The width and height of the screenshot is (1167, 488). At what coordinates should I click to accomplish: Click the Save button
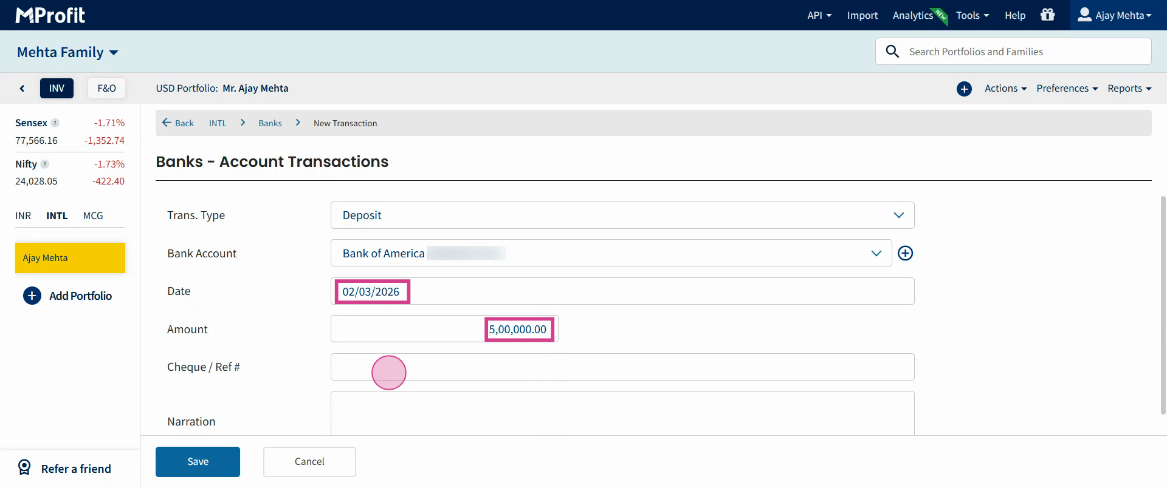(198, 462)
